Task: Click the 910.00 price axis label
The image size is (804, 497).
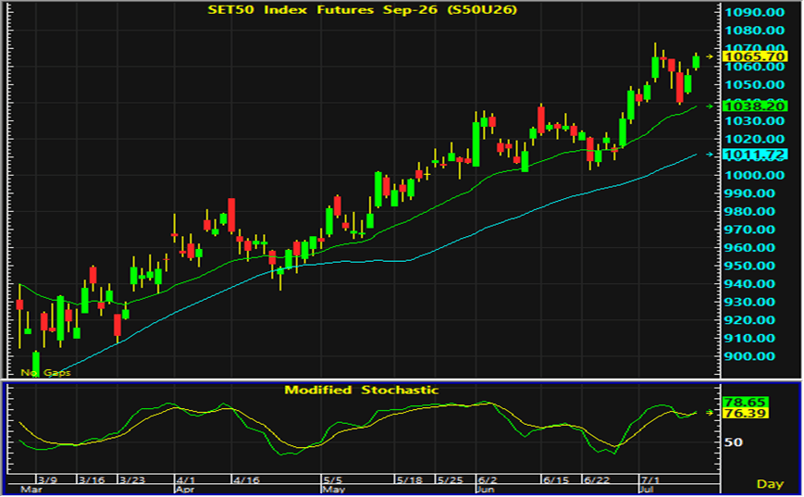Action: (x=749, y=338)
